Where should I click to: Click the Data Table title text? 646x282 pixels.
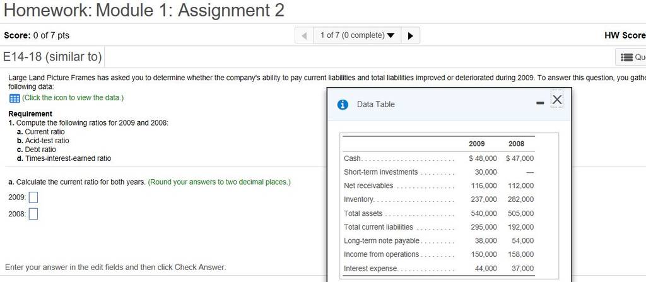click(376, 105)
